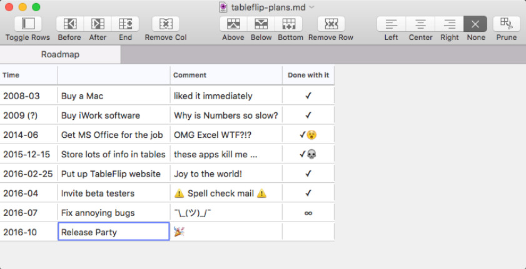
Task: Add a column at the End
Action: click(x=125, y=24)
